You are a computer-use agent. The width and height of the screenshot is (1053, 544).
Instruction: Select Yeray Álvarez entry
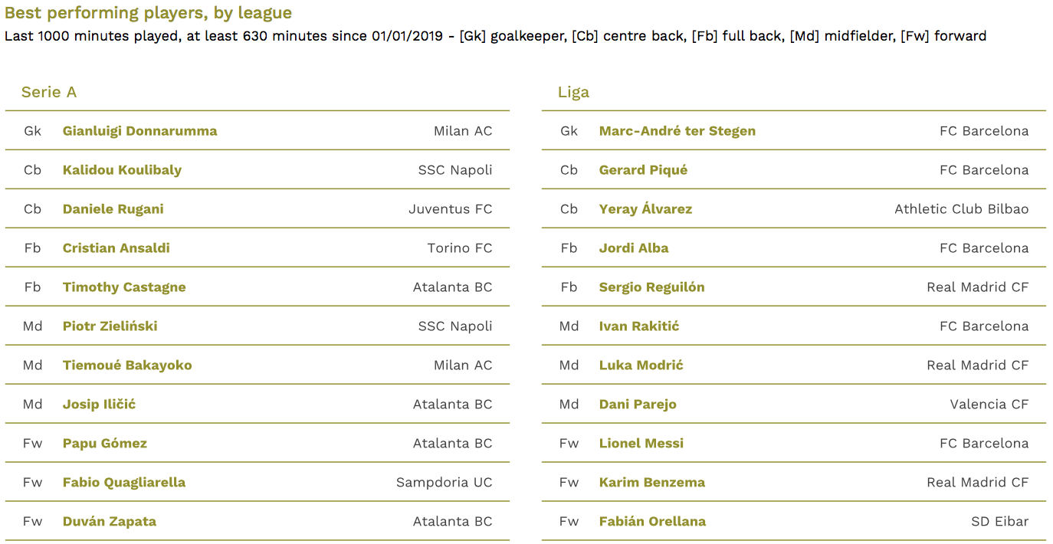tap(645, 209)
